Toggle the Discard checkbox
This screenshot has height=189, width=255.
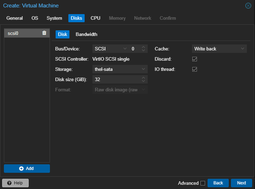pos(194,59)
